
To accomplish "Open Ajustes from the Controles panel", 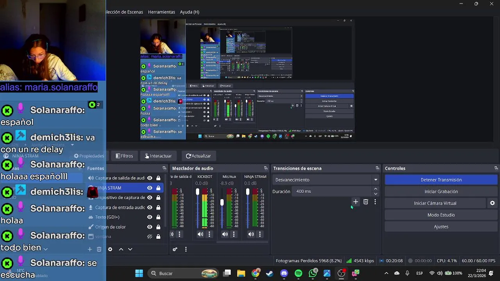I will 441,227.
